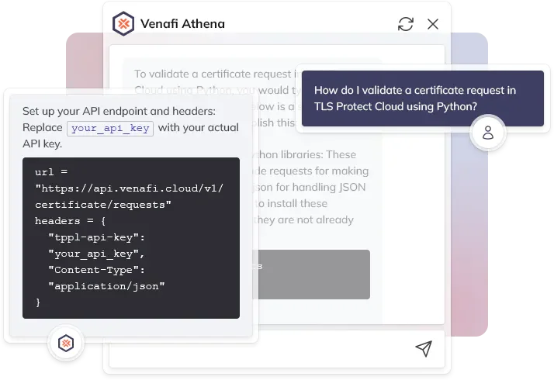Screen dimensions: 554x380
Task: Select the inline your_api_key code chip
Action: [x=110, y=128]
